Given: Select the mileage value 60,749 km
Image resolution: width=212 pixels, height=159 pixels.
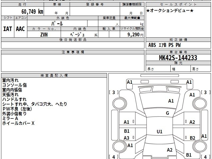Looking at the screenshot, I should 32,12.
